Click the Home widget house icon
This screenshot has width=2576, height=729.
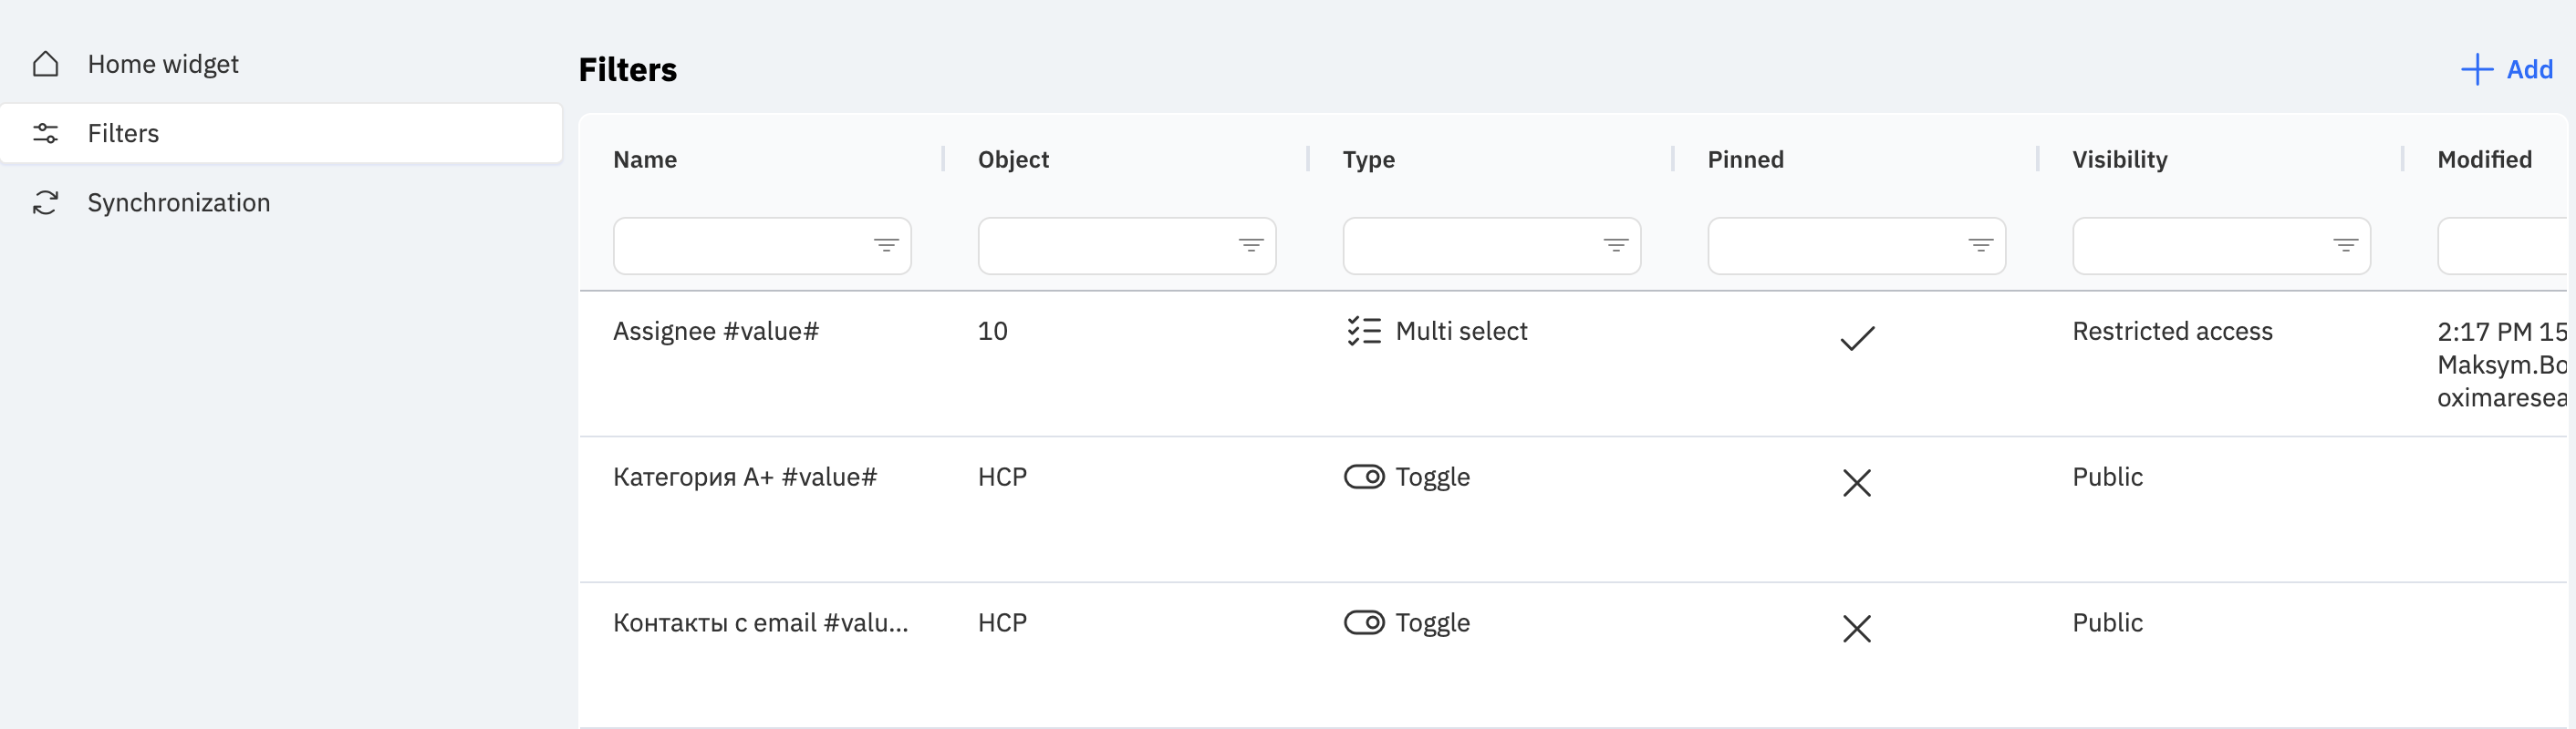[46, 64]
